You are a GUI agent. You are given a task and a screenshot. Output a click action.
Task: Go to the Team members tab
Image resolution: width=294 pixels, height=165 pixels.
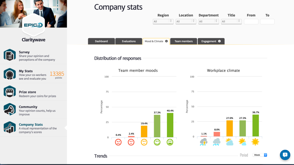(x=183, y=41)
